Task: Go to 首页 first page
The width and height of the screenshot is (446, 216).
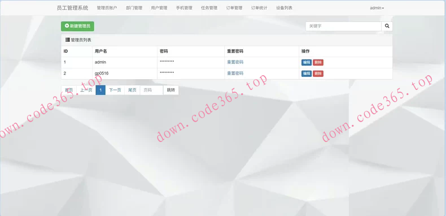Action: point(69,90)
